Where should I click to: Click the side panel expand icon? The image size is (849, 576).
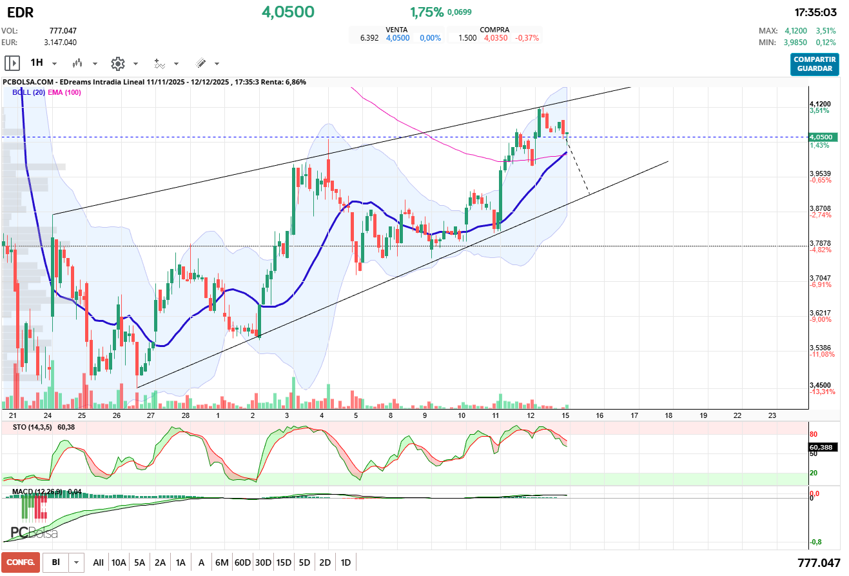coord(12,63)
